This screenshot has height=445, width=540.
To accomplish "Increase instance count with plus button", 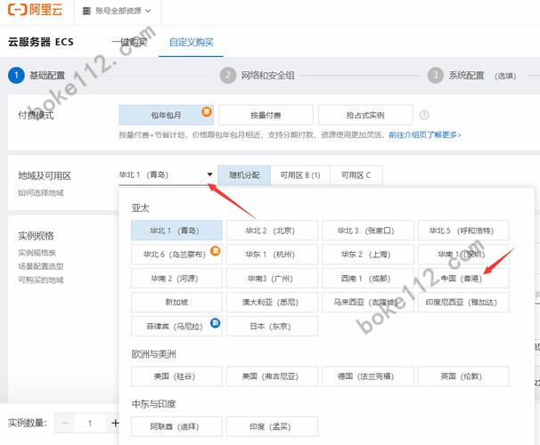I will point(115,423).
